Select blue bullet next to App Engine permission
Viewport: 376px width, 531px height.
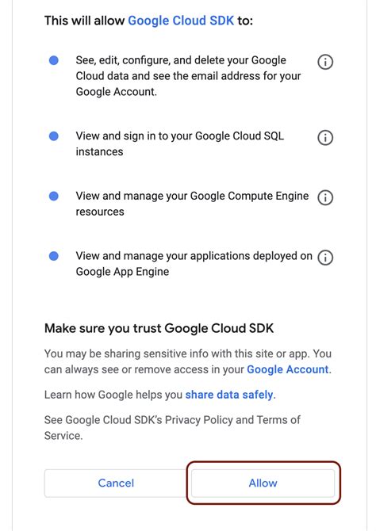(54, 256)
